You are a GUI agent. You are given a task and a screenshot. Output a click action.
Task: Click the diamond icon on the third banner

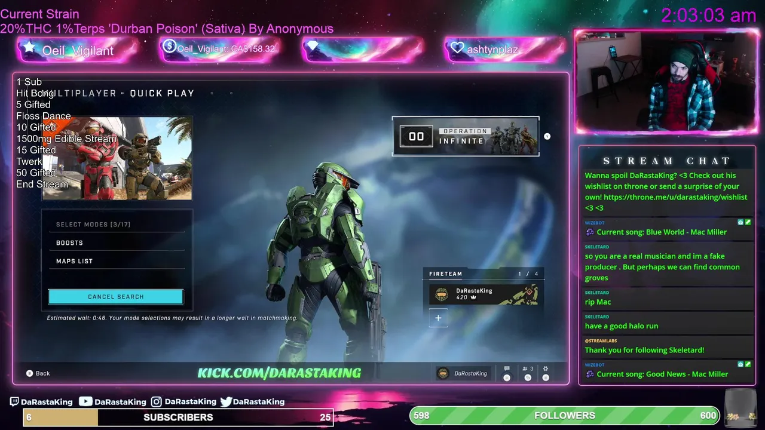tap(313, 46)
